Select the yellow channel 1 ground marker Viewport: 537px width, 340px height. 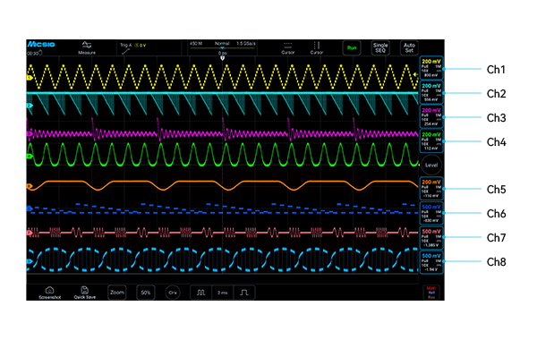click(x=30, y=78)
